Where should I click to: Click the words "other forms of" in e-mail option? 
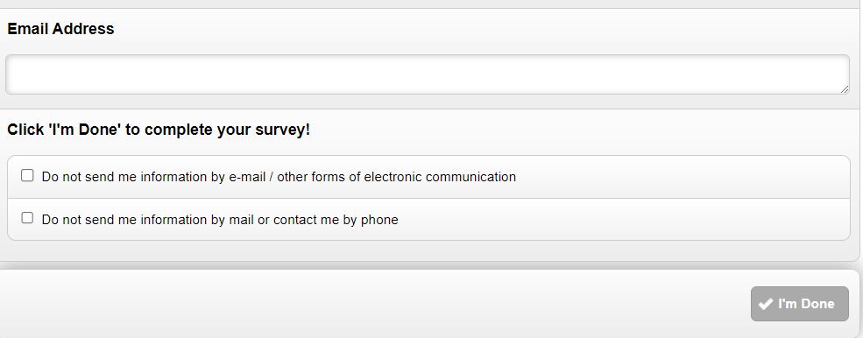click(319, 177)
